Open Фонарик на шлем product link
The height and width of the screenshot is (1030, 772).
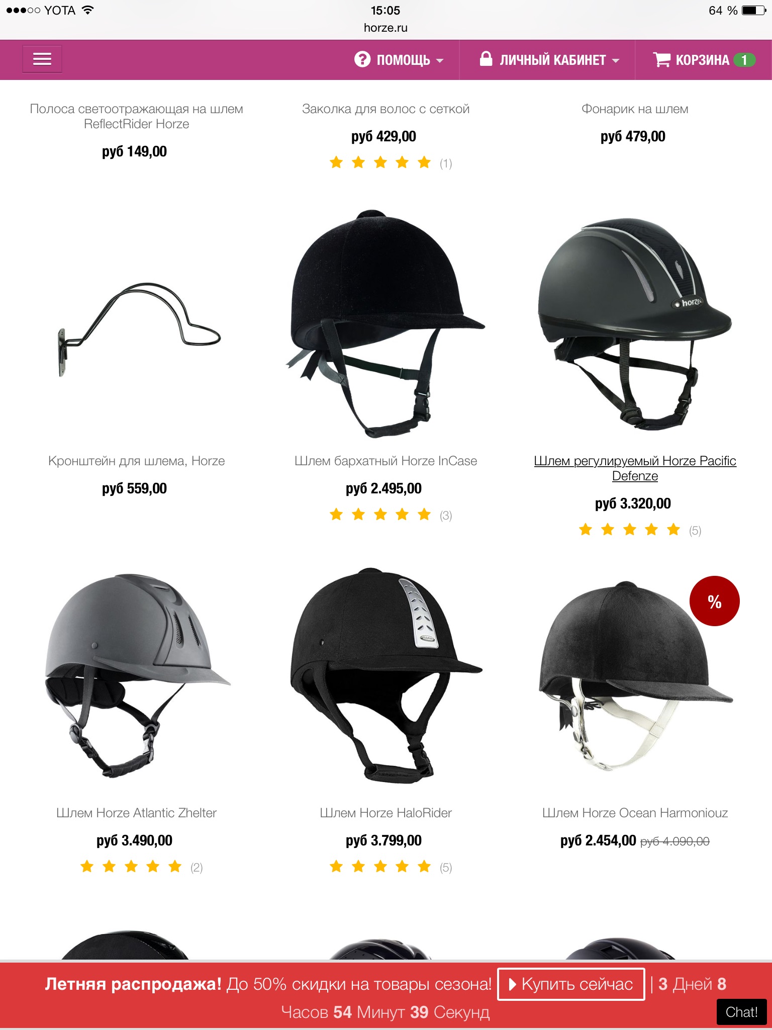coord(635,109)
